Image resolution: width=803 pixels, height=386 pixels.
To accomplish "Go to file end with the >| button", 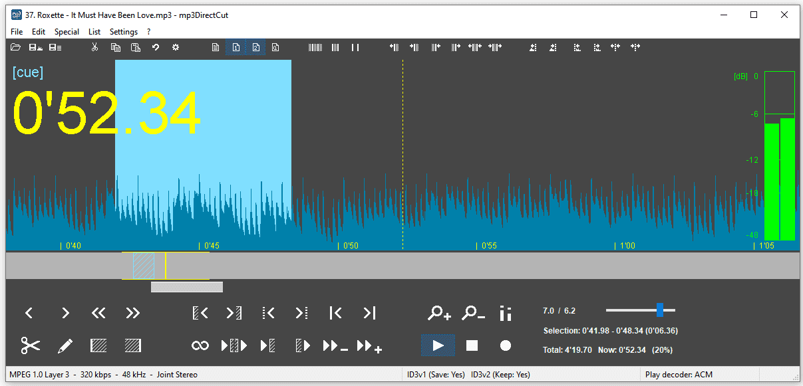I will point(369,313).
